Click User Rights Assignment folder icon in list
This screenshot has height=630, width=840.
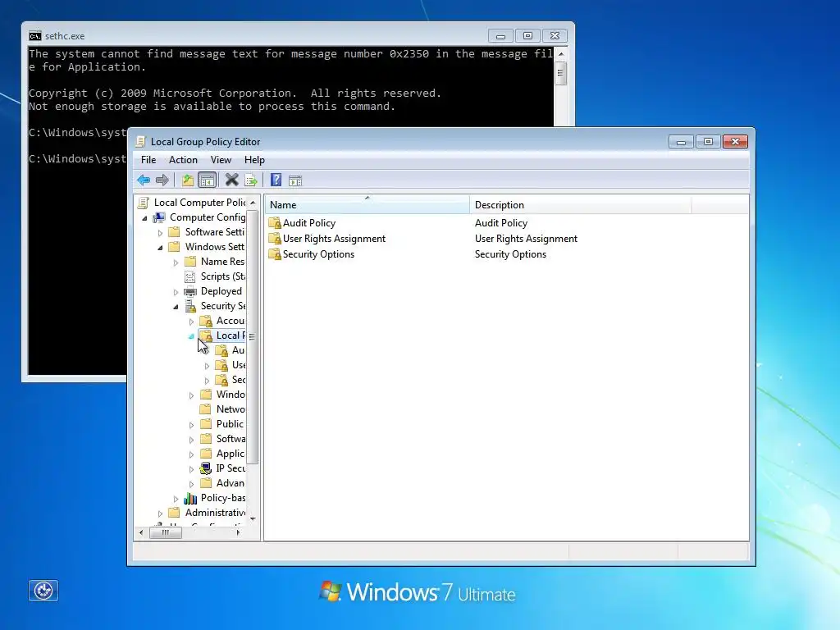(274, 239)
